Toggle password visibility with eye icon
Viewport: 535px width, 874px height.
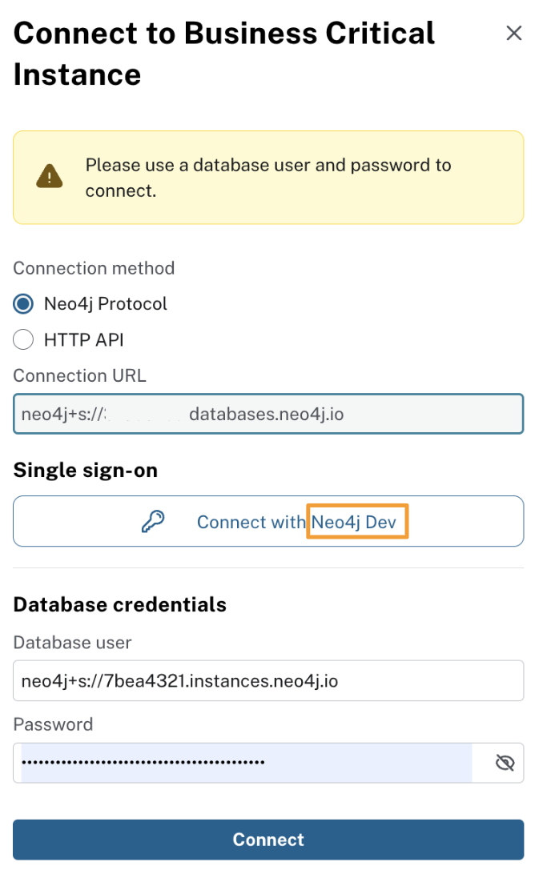[x=505, y=762]
